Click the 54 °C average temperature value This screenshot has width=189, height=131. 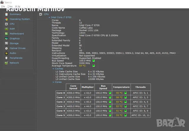click(82, 66)
